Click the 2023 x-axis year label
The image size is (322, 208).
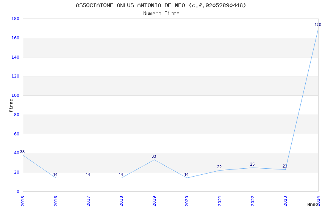click(x=285, y=201)
